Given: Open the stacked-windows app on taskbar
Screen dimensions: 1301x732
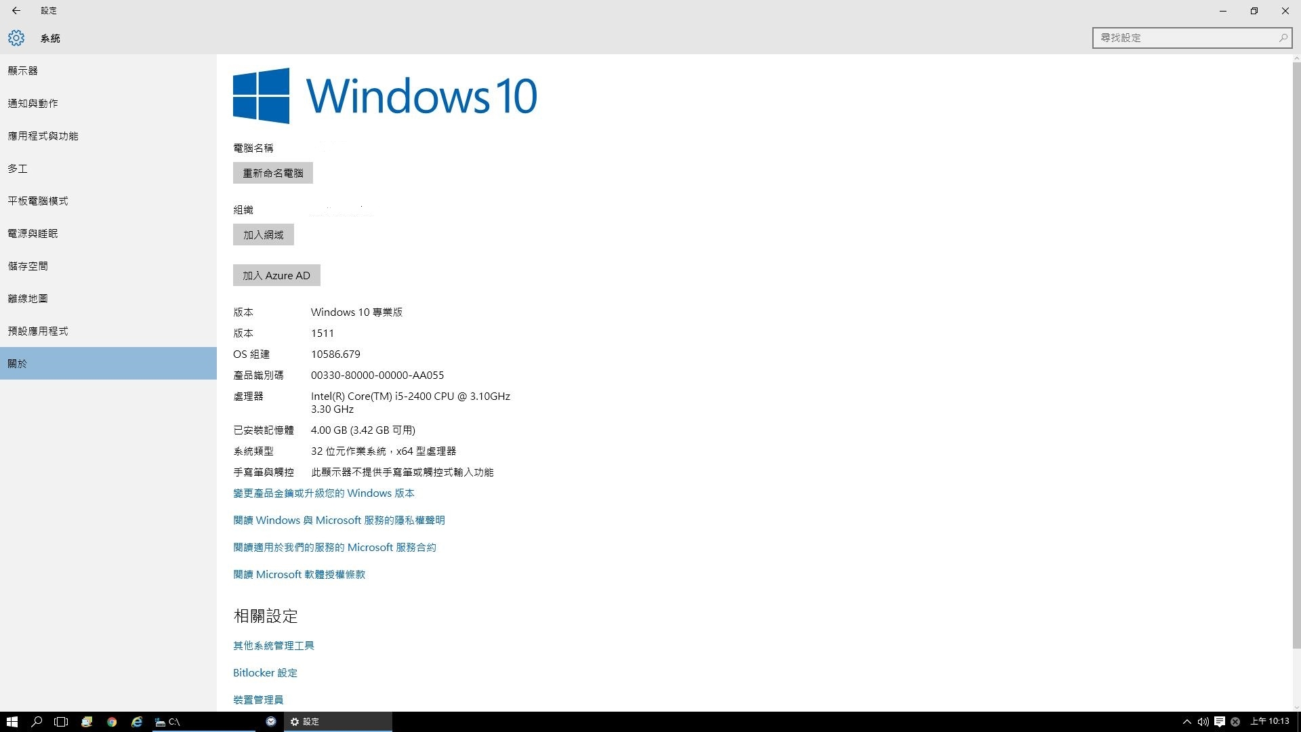Looking at the screenshot, I should click(87, 722).
